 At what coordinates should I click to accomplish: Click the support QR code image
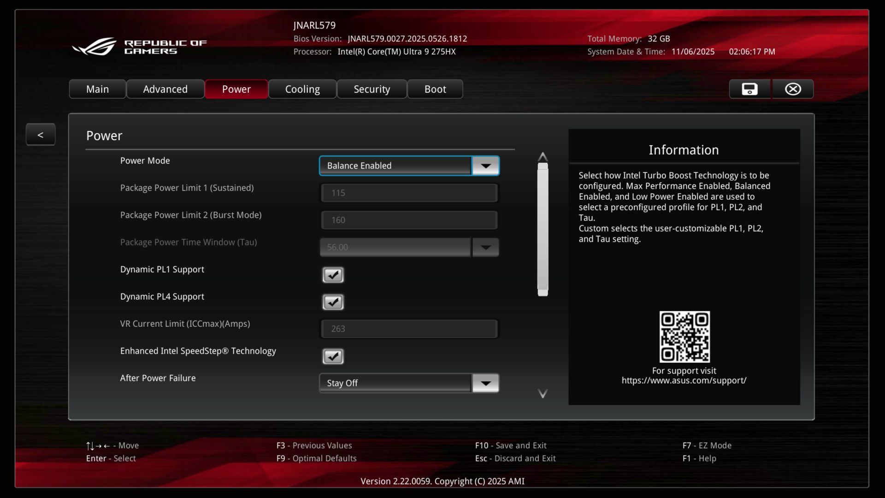pyautogui.click(x=684, y=337)
